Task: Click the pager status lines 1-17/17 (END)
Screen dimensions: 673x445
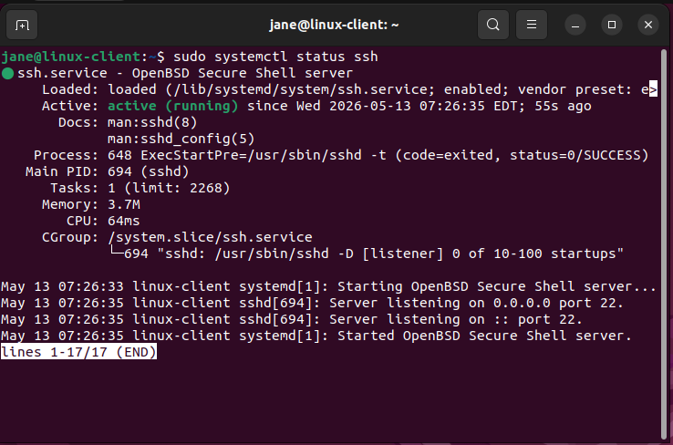Action: coord(78,352)
